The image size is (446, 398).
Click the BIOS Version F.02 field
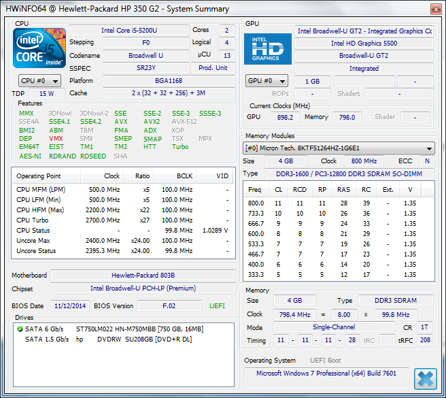(x=169, y=305)
